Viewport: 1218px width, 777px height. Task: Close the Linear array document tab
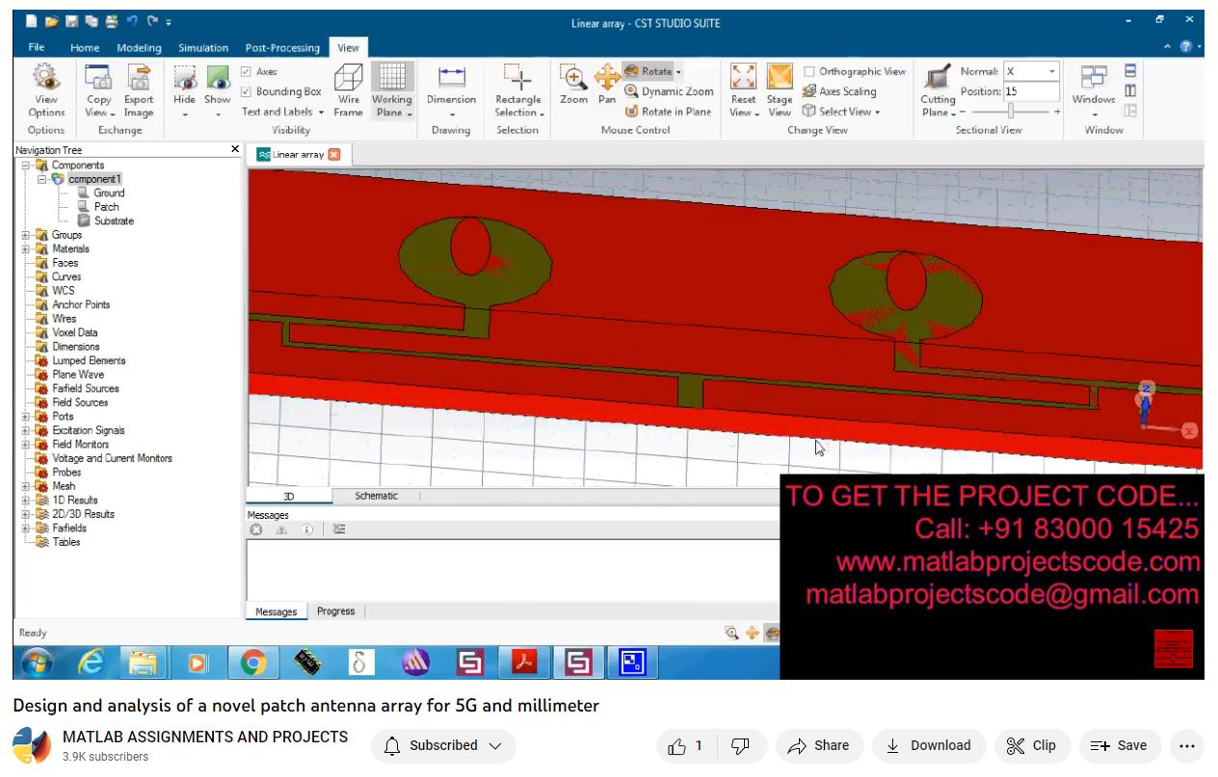(x=333, y=154)
